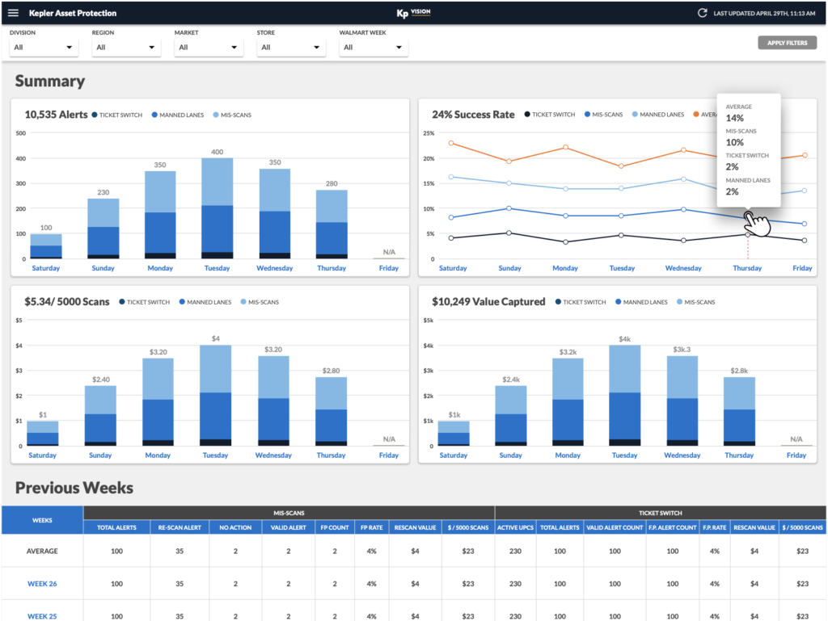Open the Week 25 row link
The height and width of the screenshot is (621, 828).
[42, 615]
